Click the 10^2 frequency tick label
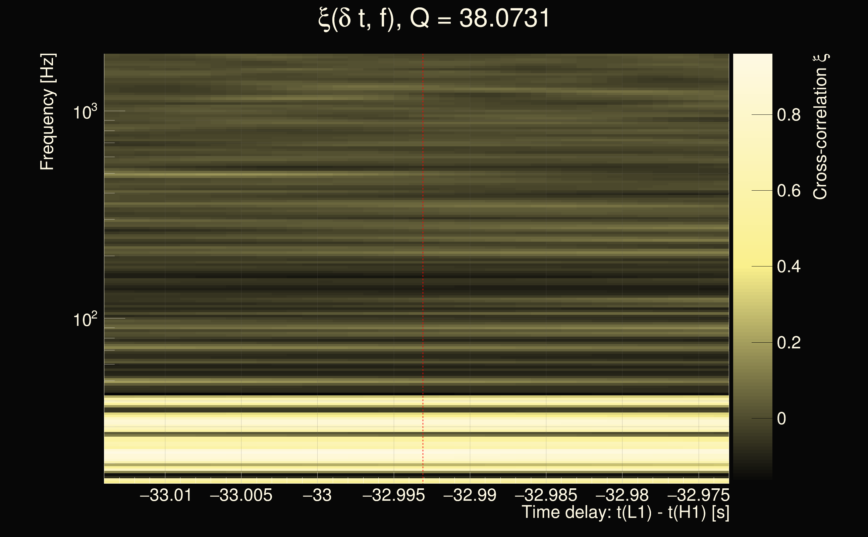 [85, 320]
